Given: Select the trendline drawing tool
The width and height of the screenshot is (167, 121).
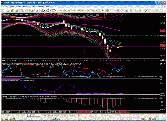Looking at the screenshot, I should coord(122,10).
